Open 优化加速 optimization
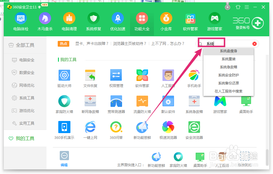 pos(118,22)
